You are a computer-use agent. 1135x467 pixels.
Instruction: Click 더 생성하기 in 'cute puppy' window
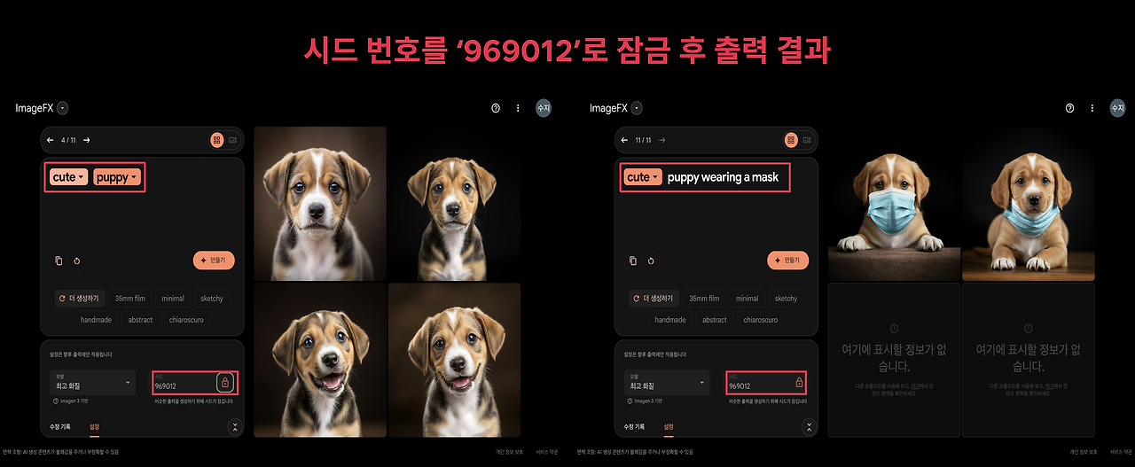pos(79,299)
